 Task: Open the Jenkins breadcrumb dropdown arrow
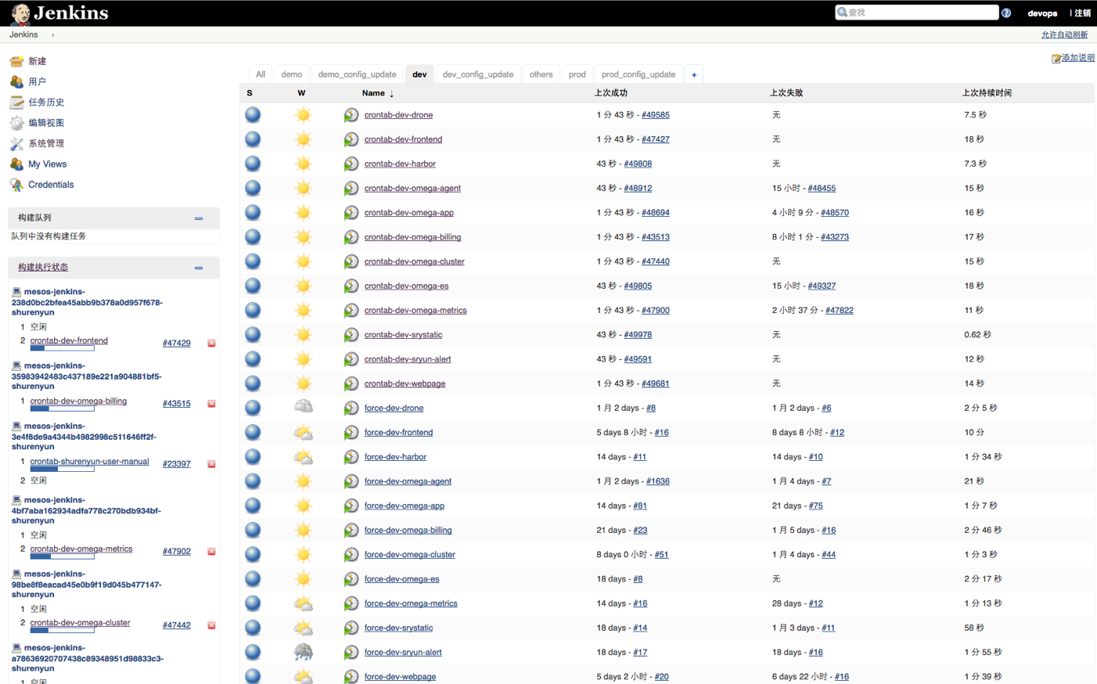pyautogui.click(x=53, y=35)
